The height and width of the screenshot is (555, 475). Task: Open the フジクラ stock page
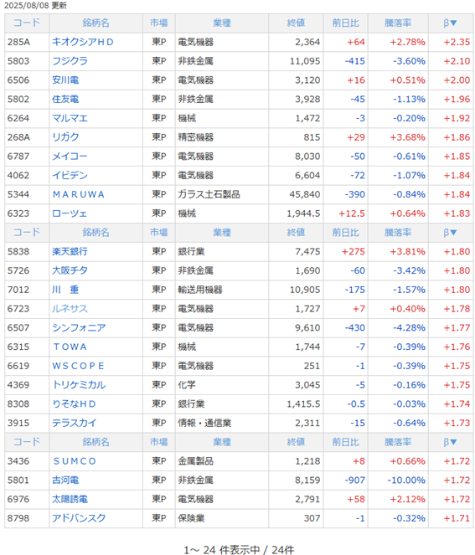click(x=70, y=61)
